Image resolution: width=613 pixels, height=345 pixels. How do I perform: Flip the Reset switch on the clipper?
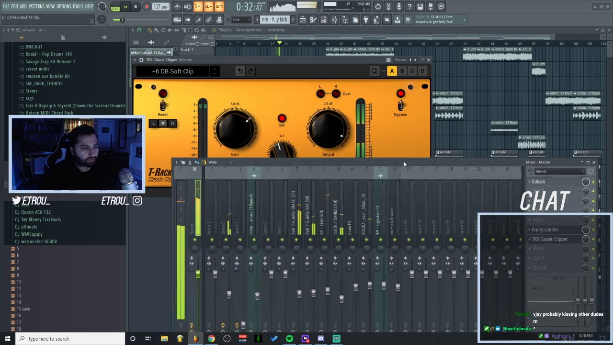(163, 105)
